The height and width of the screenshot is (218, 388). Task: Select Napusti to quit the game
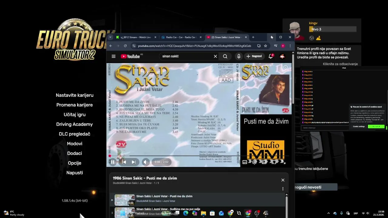75,173
